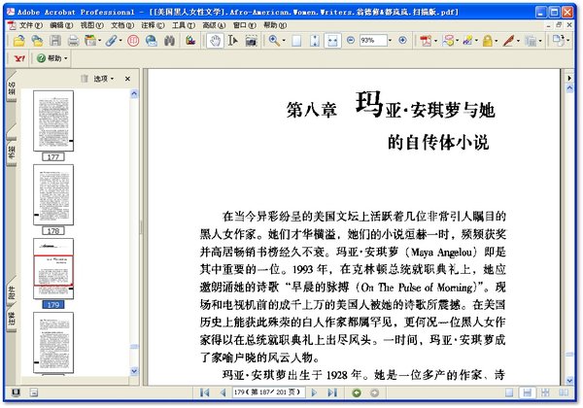Click the red circular stamp icon
The width and height of the screenshot is (583, 408).
(133, 40)
